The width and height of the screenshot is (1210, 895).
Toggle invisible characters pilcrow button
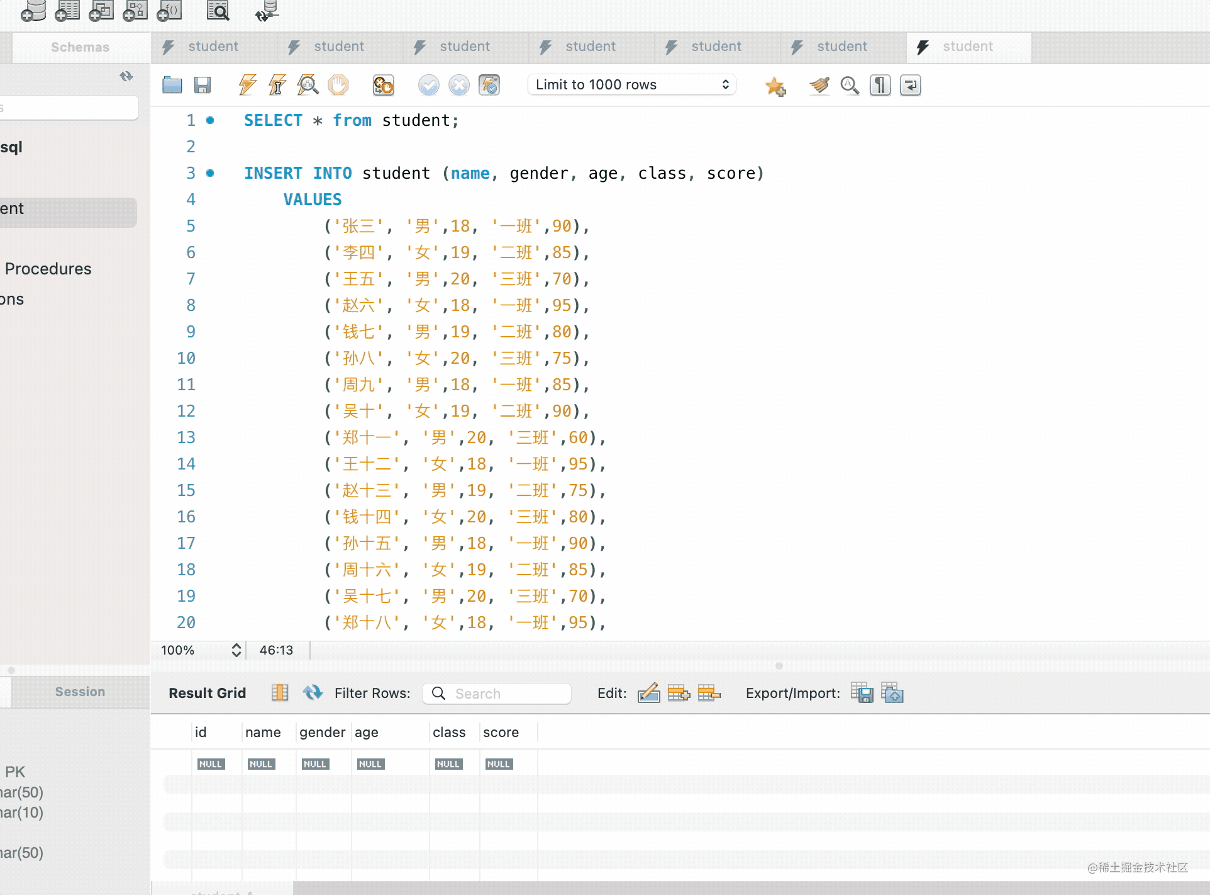click(x=880, y=85)
